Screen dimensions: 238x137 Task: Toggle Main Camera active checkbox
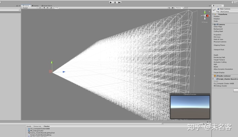(218, 9)
